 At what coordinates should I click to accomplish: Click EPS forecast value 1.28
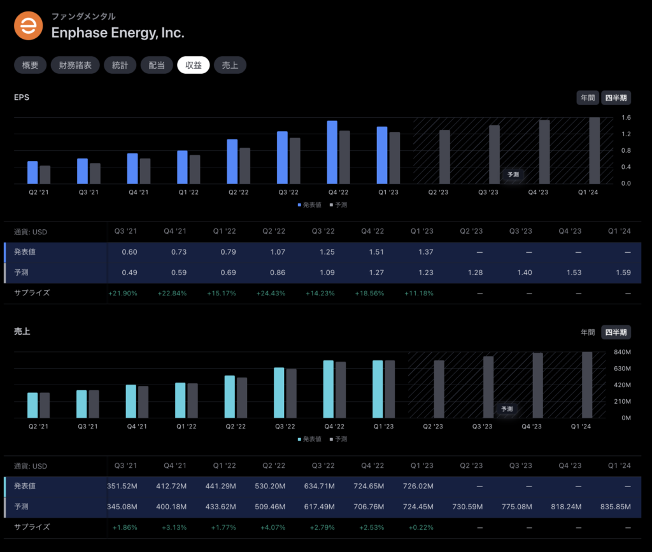[x=475, y=272]
